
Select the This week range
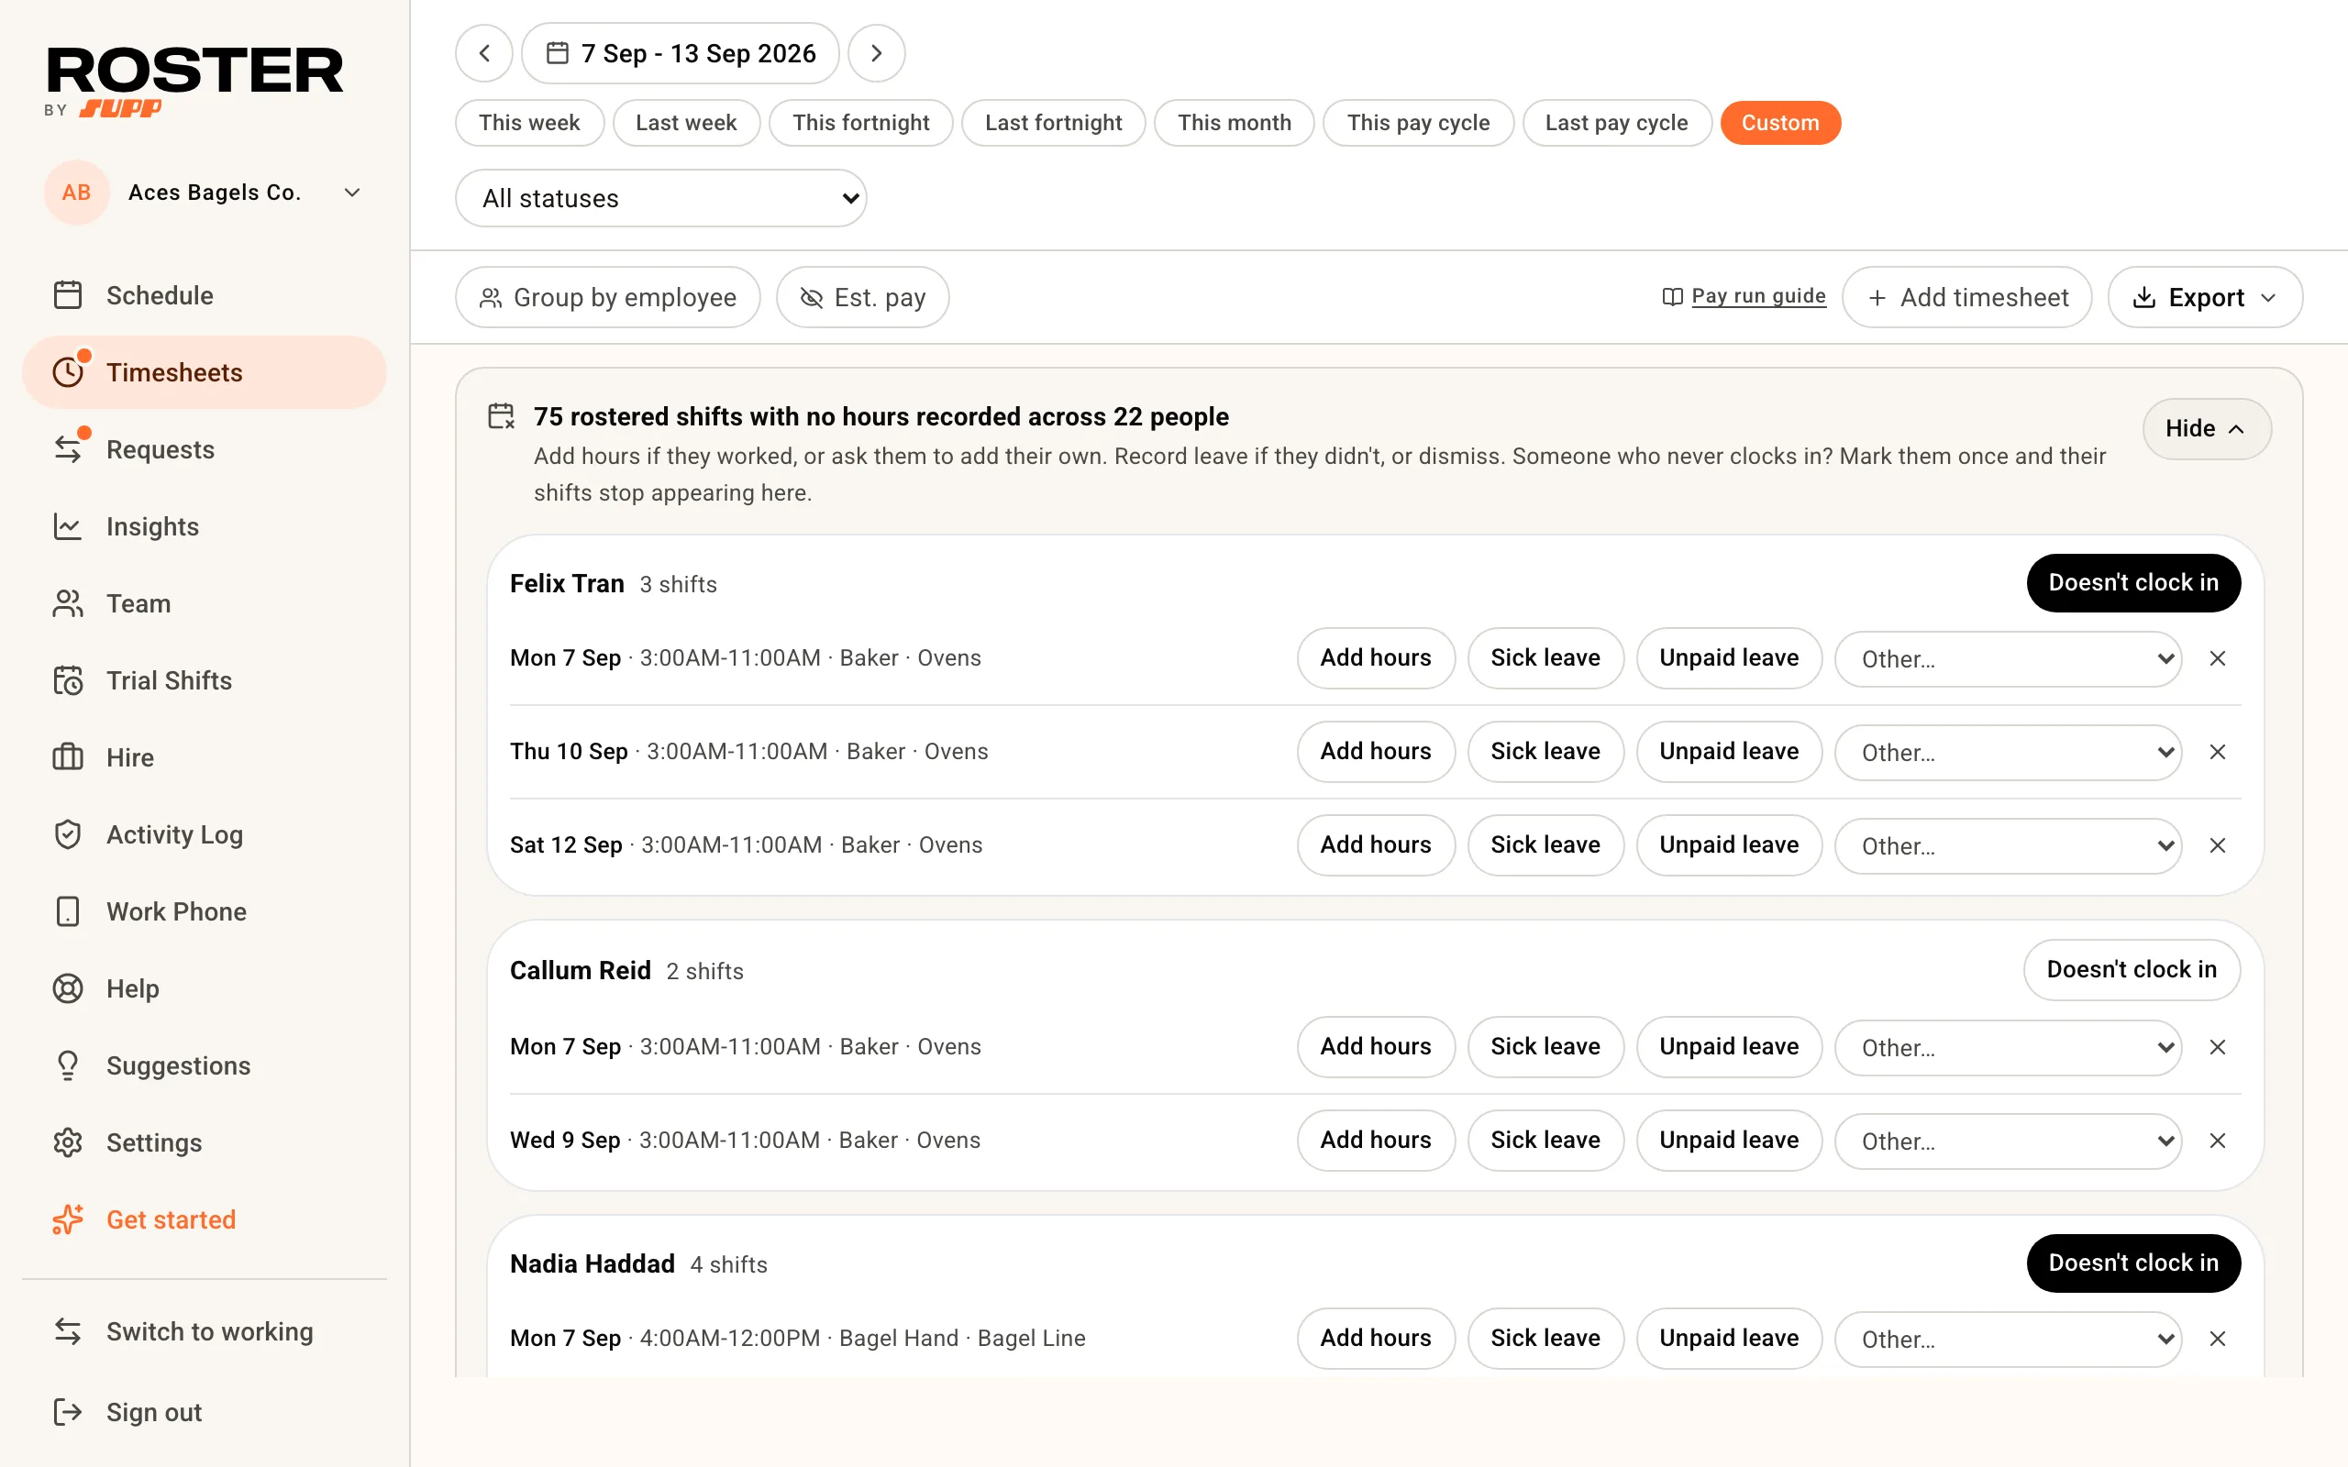530,122
